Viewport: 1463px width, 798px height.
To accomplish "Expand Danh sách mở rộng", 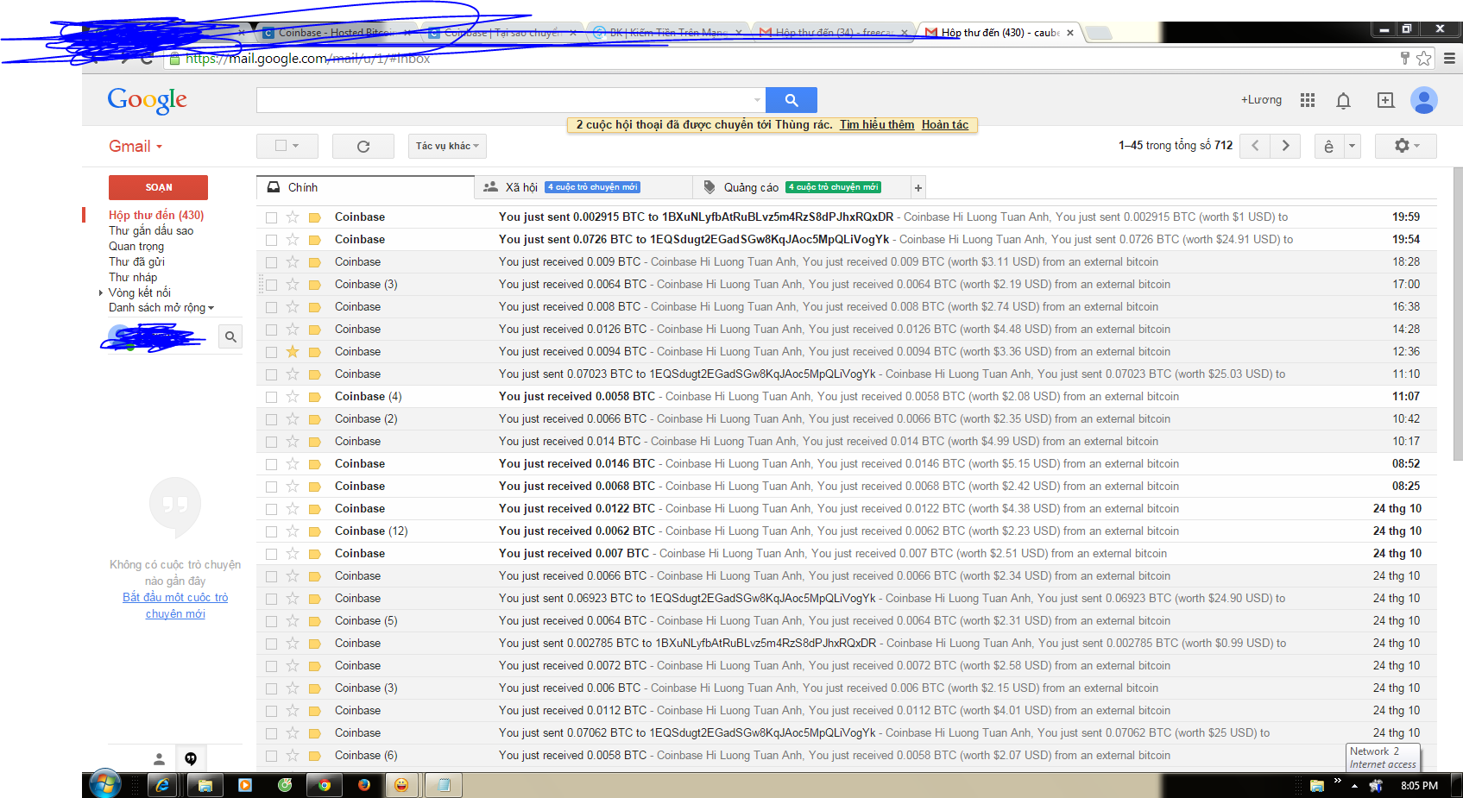I will point(161,308).
